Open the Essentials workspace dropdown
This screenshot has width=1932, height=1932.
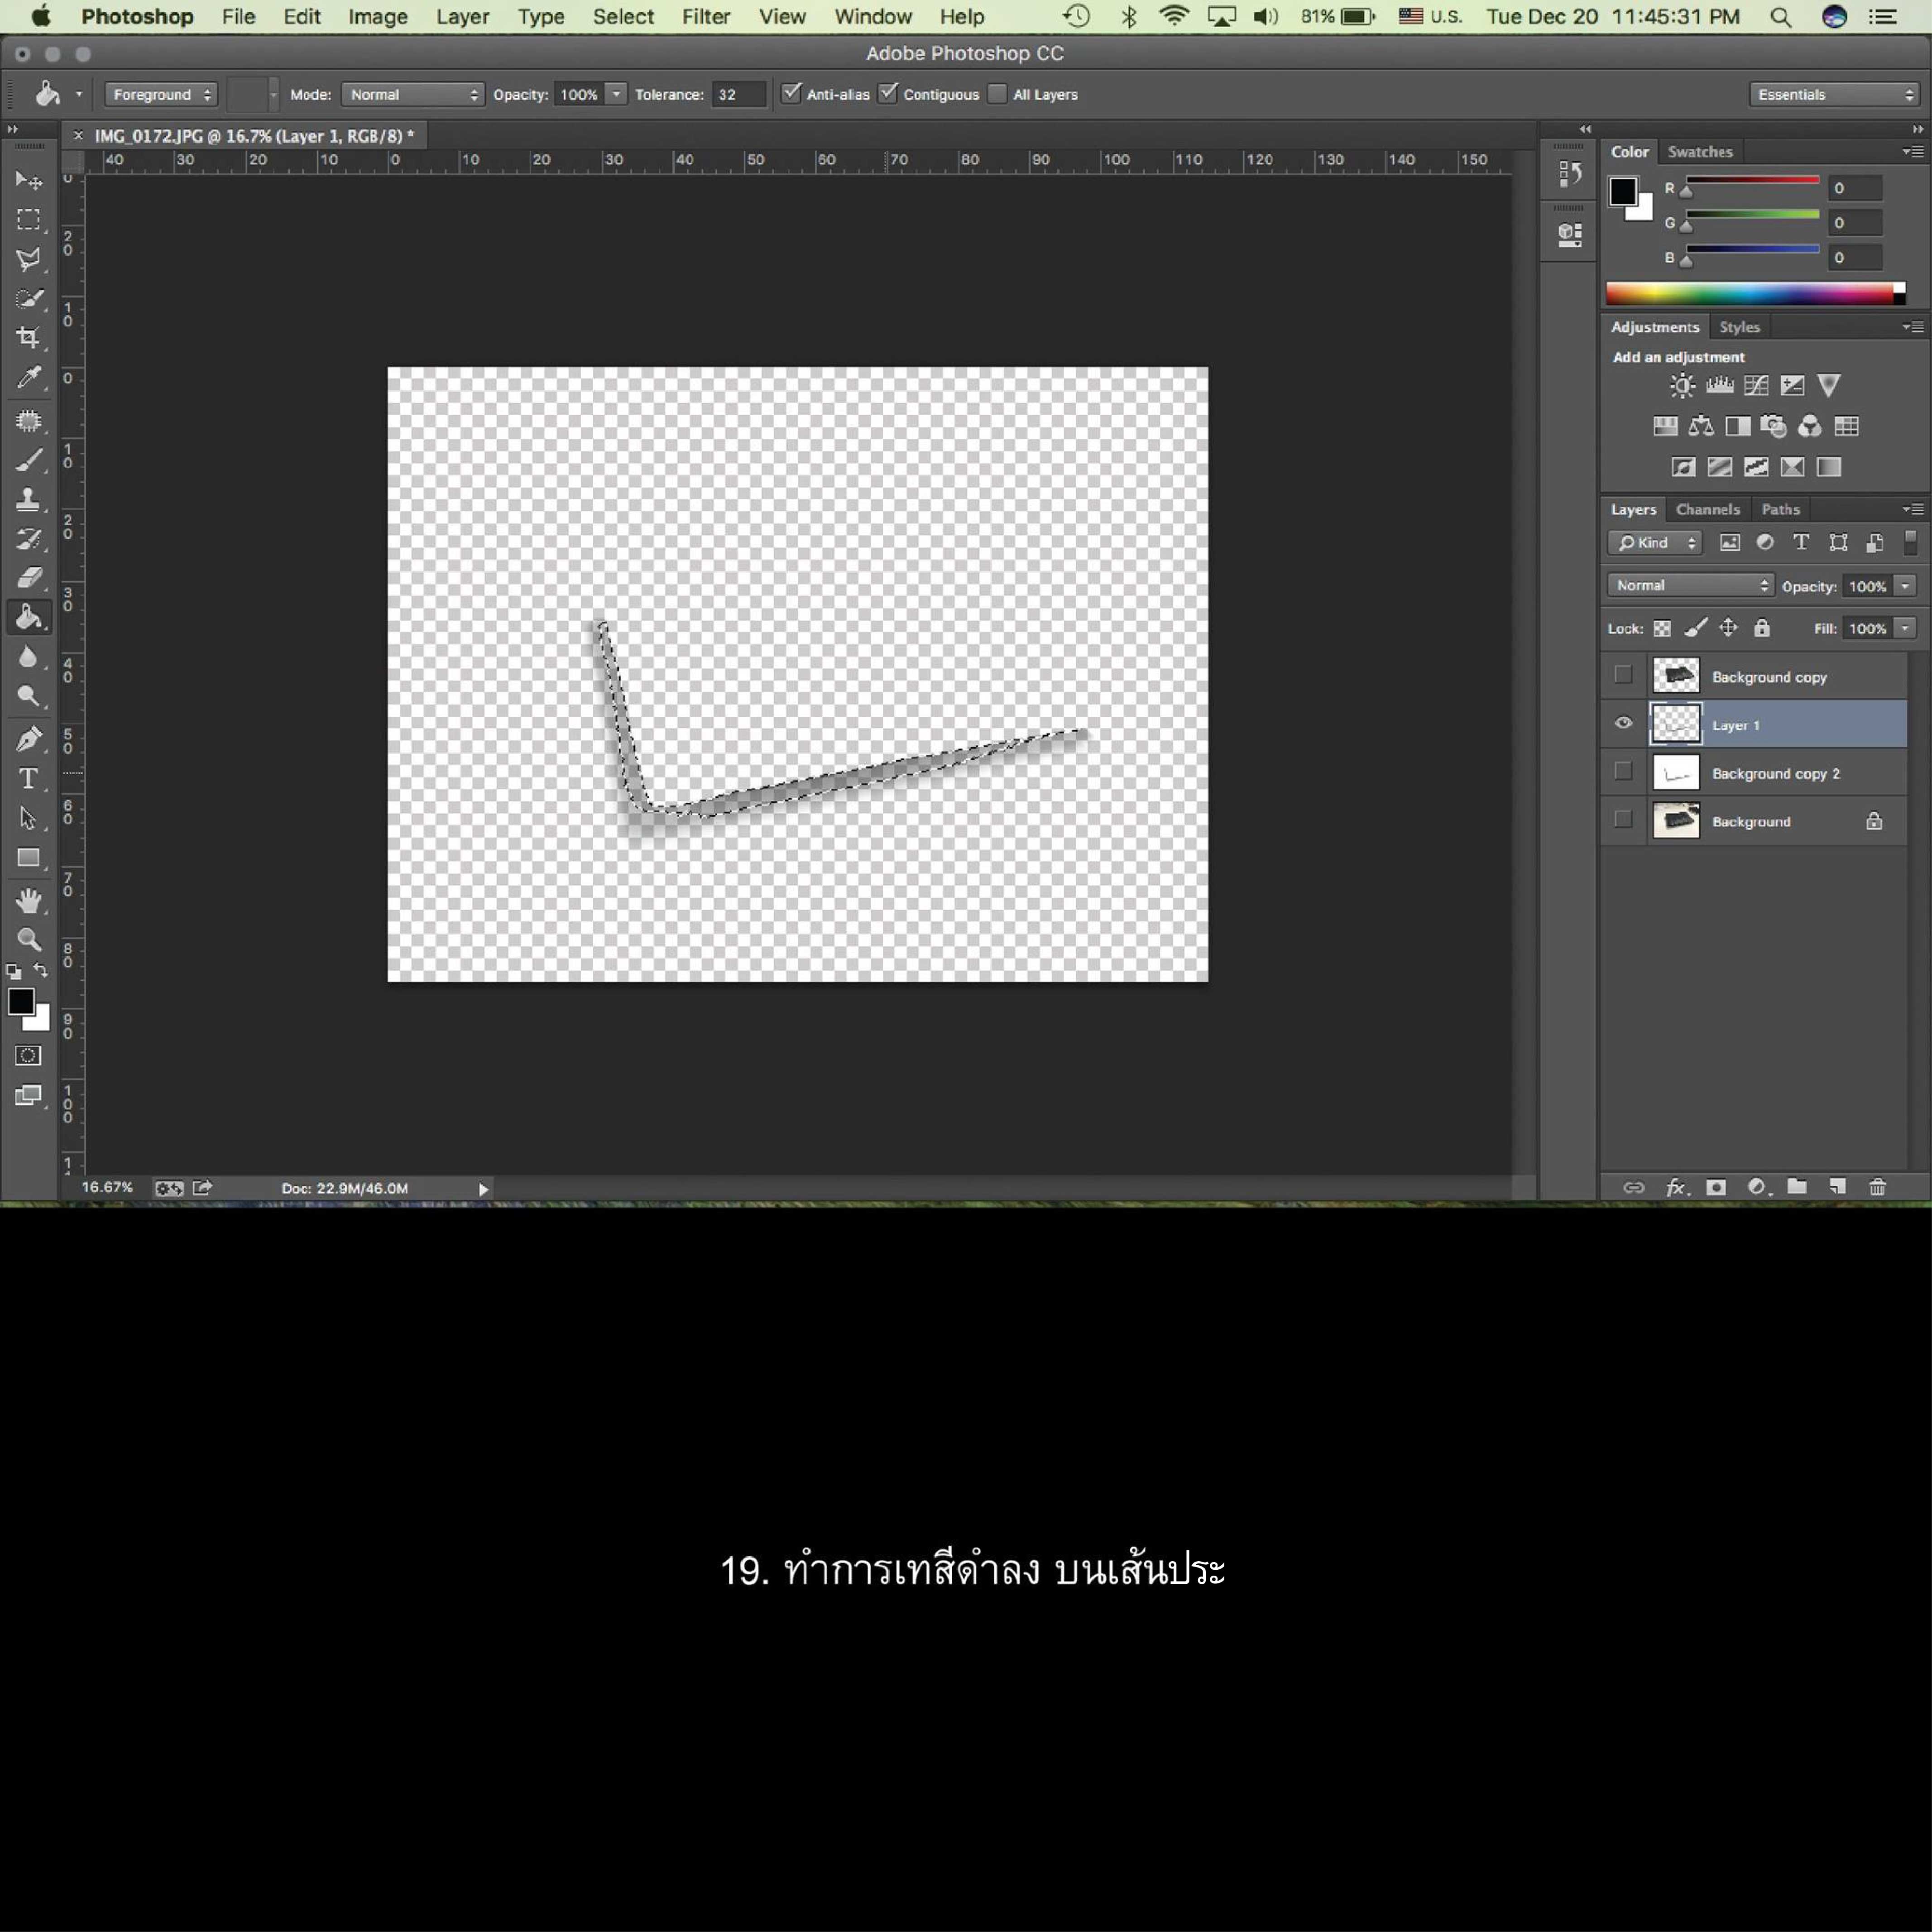(1835, 94)
